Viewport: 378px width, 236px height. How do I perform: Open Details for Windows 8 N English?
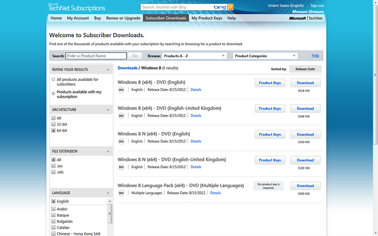(x=196, y=141)
